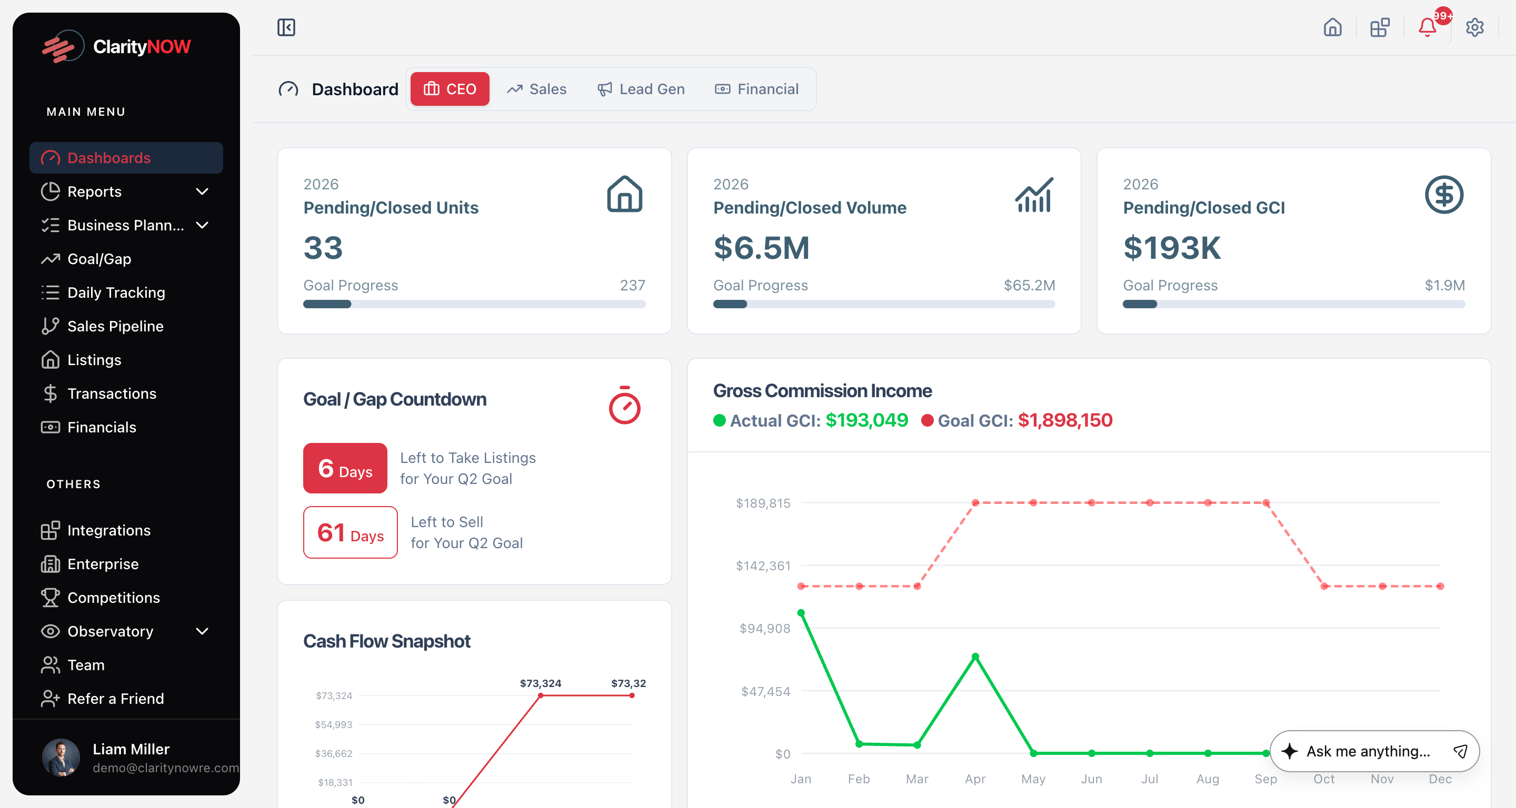Select the CEO dashboard button

450,89
